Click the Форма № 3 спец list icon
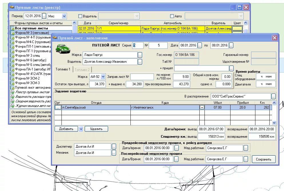This screenshot has width=284, height=191. [12, 56]
